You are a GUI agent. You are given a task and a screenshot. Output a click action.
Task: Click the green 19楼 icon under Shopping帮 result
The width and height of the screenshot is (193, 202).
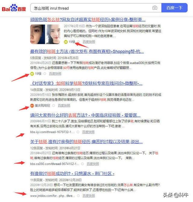32,74
